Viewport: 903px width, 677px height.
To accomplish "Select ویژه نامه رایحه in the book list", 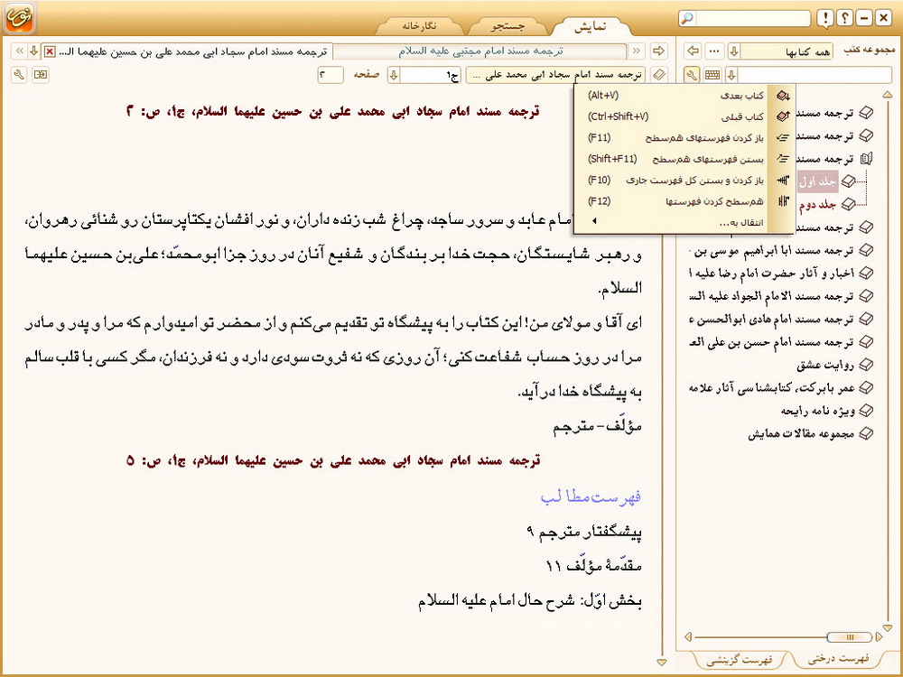I will pos(818,411).
